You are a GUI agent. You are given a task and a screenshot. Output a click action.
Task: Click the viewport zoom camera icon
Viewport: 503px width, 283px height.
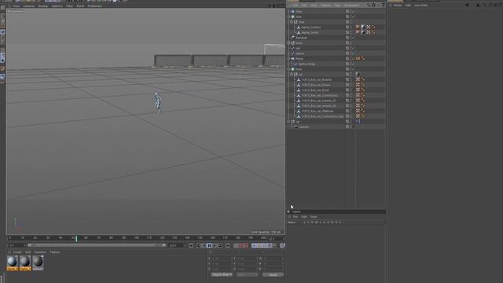(274, 6)
